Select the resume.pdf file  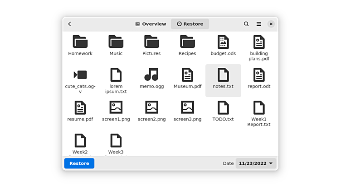pyautogui.click(x=80, y=108)
